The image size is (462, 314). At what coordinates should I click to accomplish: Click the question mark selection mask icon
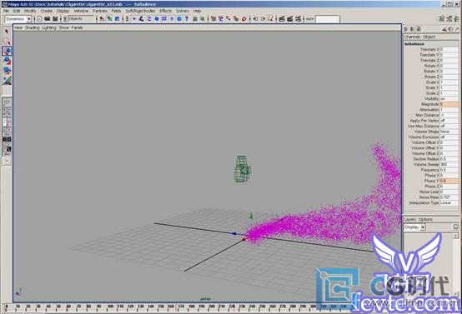187,19
